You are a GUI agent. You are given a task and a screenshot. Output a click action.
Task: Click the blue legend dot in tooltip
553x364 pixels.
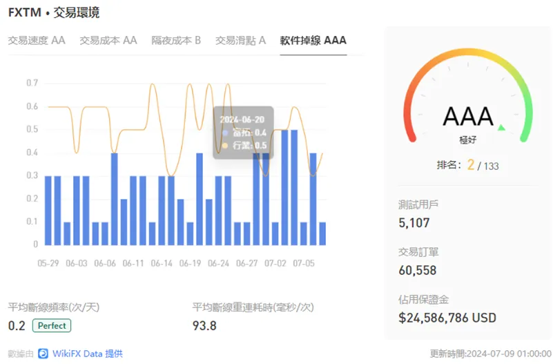click(x=225, y=133)
